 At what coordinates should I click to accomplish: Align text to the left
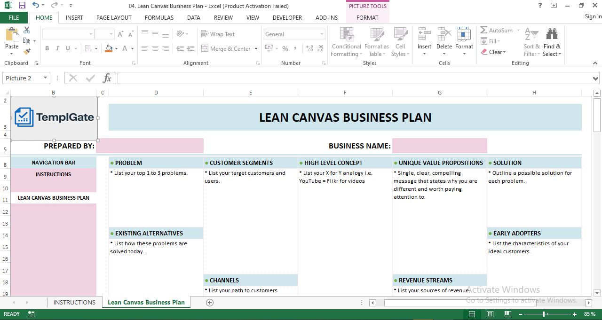(145, 48)
